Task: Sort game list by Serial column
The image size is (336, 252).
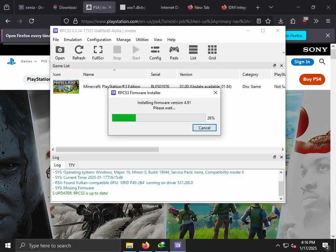Action: tap(162, 74)
